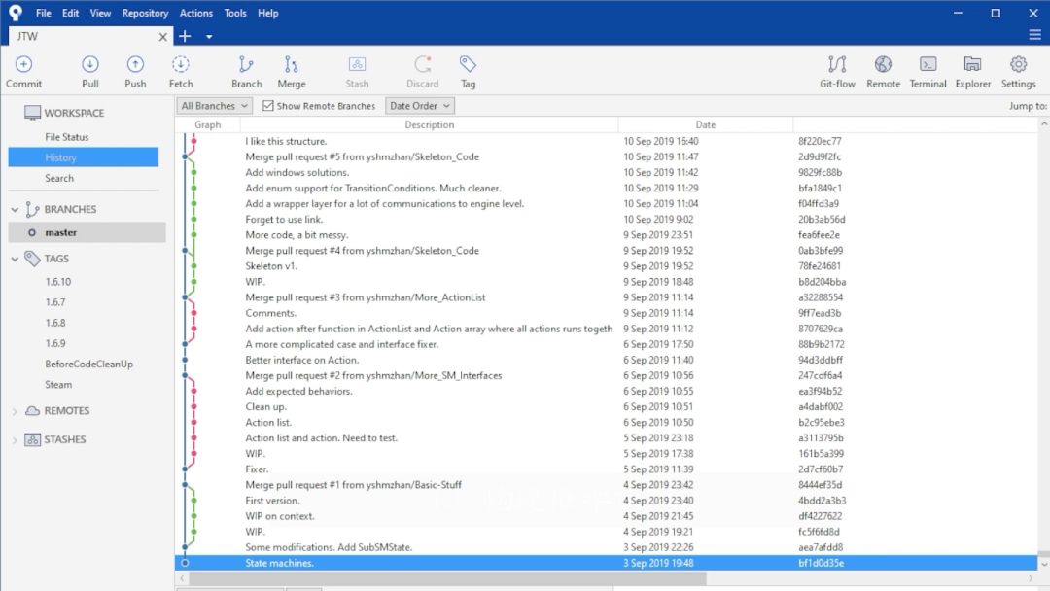This screenshot has width=1050, height=591.
Task: Open Git-flow from the toolbar
Action: (x=837, y=72)
